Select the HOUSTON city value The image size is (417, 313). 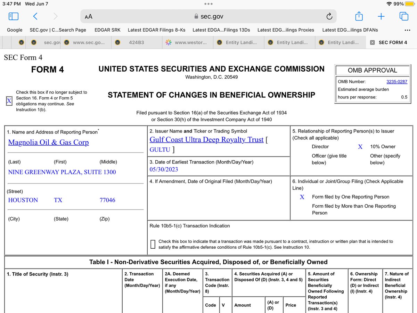[23, 200]
